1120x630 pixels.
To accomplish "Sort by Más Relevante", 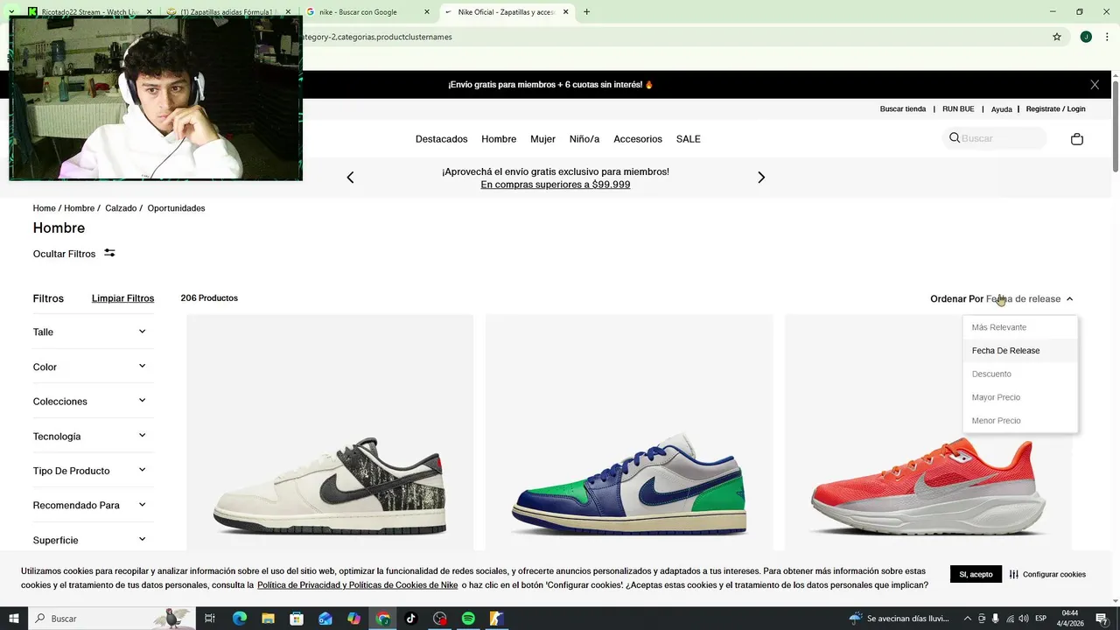I will tap(1019, 327).
